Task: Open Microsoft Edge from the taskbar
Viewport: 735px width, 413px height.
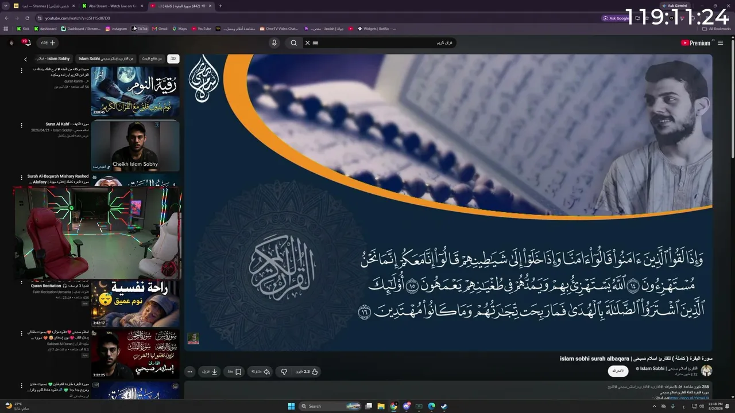Action: click(431, 406)
